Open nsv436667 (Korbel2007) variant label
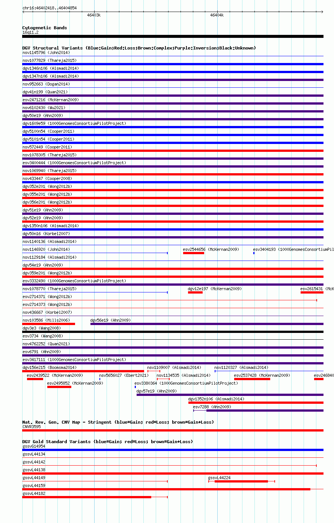Image resolution: width=334 pixels, height=523 pixels. pos(47,312)
